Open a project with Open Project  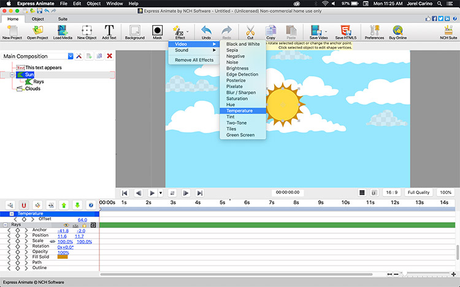[37, 32]
